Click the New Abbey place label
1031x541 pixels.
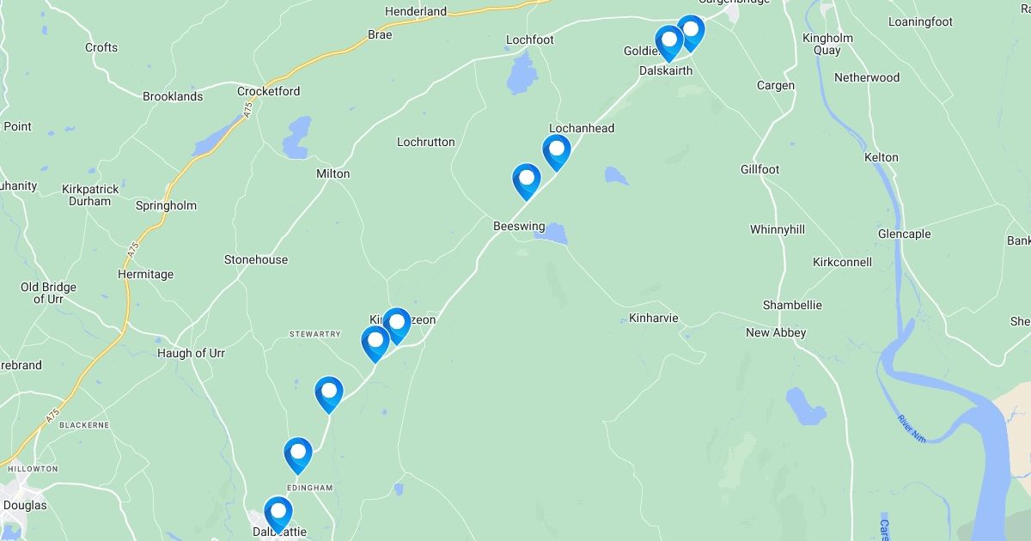coord(776,332)
